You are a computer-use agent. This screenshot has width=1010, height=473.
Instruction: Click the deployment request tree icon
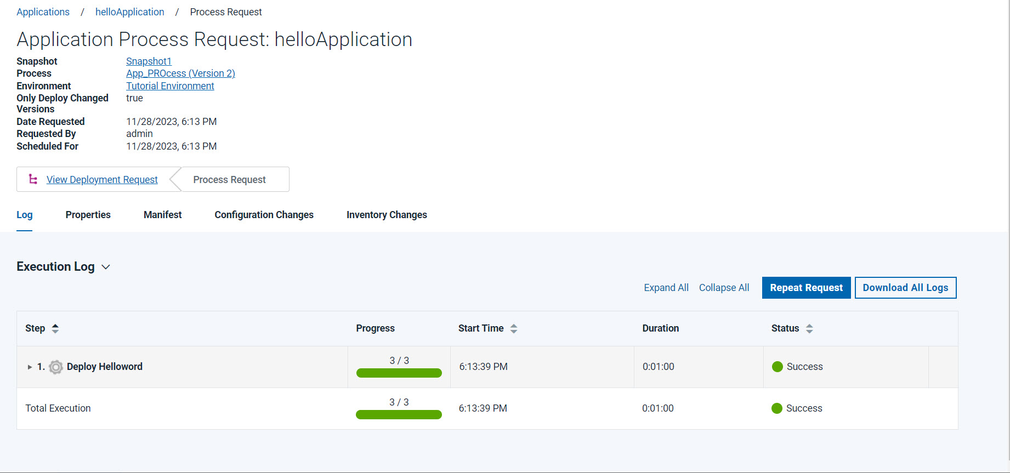(x=33, y=179)
